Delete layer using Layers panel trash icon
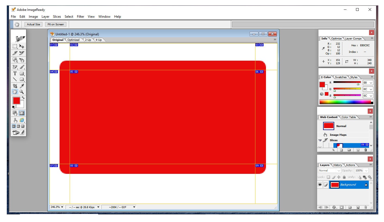The width and height of the screenshot is (384, 222). tap(366, 207)
